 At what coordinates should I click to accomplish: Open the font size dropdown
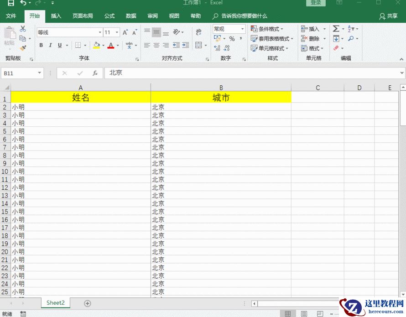pos(117,32)
